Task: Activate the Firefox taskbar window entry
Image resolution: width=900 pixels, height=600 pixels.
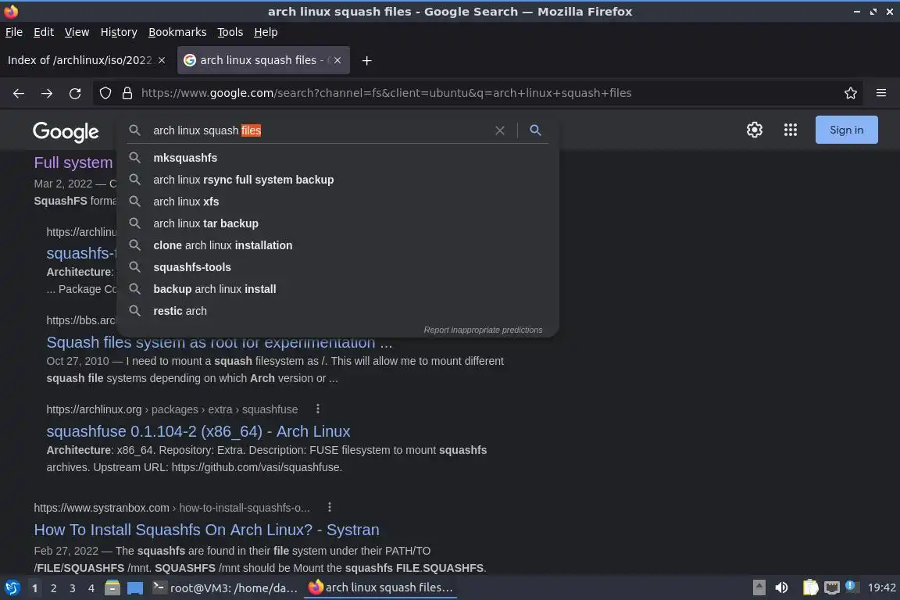Action: click(380, 587)
